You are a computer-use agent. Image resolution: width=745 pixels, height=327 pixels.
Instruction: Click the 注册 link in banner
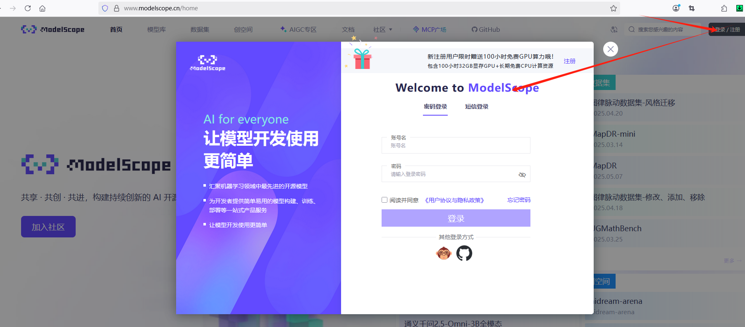[570, 61]
